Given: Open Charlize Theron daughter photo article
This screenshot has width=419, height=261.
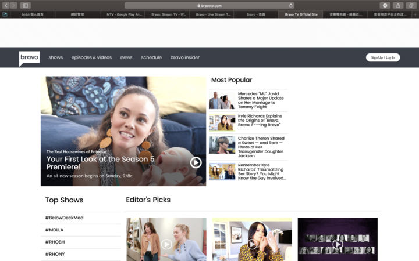Looking at the screenshot, I should coord(261,147).
